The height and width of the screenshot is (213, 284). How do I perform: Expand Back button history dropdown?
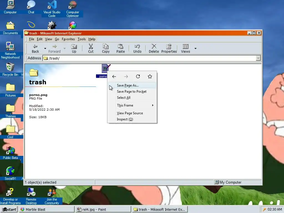[x=45, y=48]
